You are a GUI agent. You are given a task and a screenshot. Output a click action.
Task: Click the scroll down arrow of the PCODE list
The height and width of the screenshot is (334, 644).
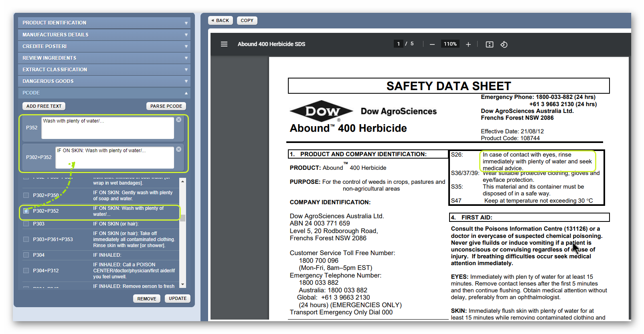[x=183, y=285]
